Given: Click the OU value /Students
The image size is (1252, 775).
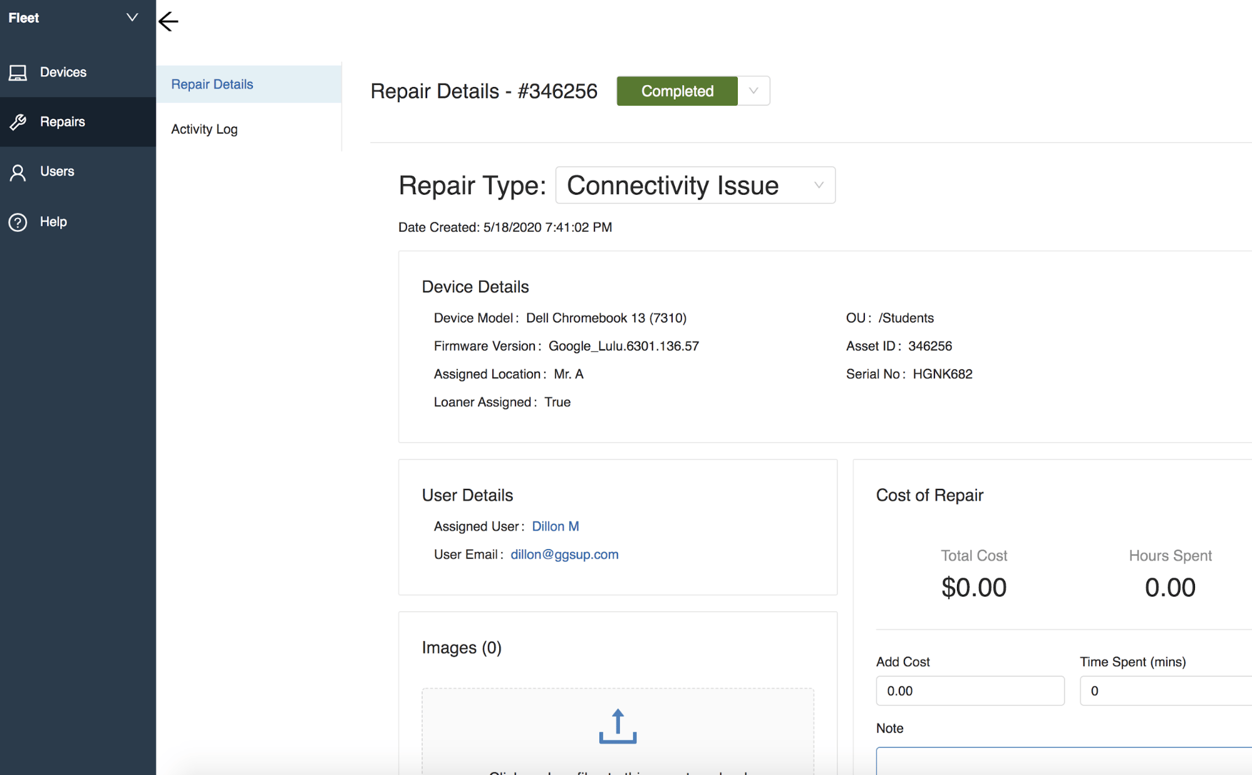Looking at the screenshot, I should tap(906, 318).
